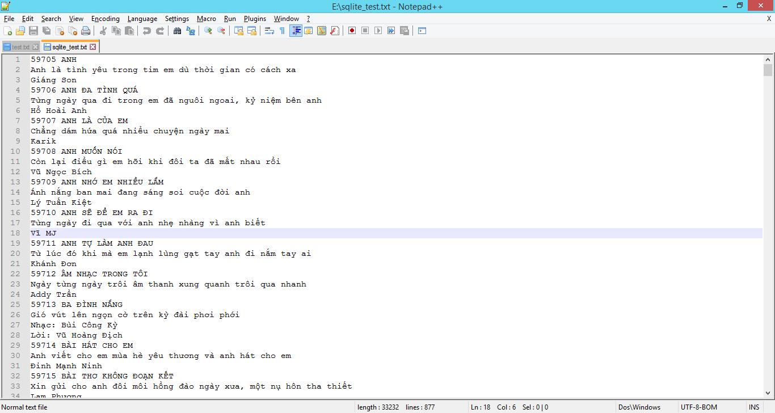Open the Language menu
This screenshot has width=775, height=413.
[x=142, y=19]
